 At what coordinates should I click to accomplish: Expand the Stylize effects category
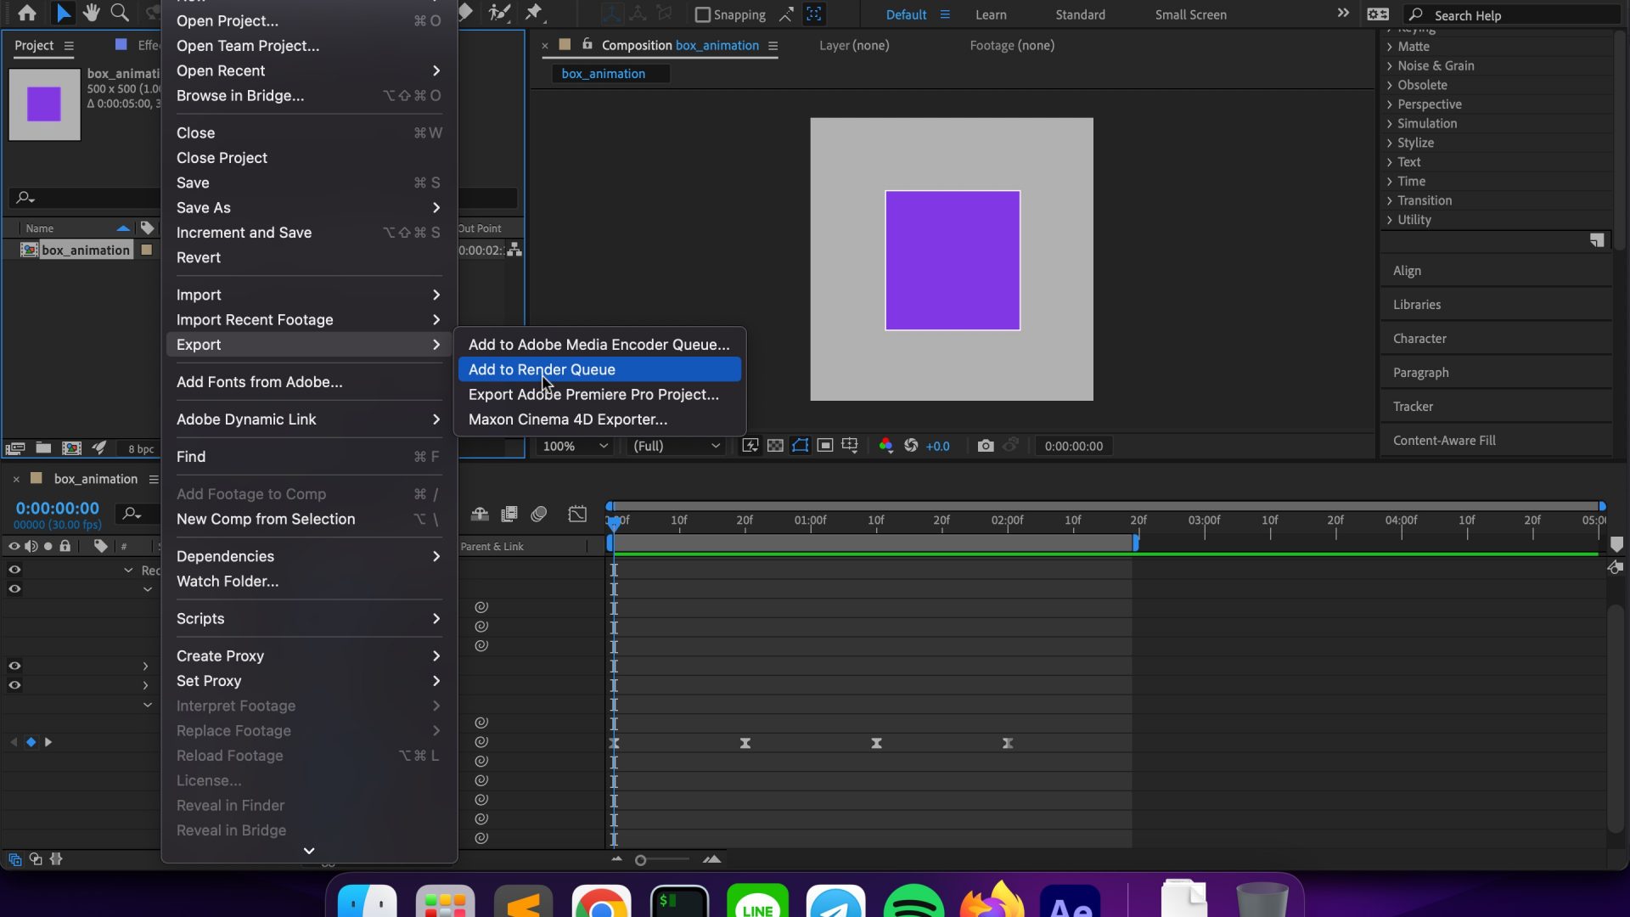[1415, 143]
